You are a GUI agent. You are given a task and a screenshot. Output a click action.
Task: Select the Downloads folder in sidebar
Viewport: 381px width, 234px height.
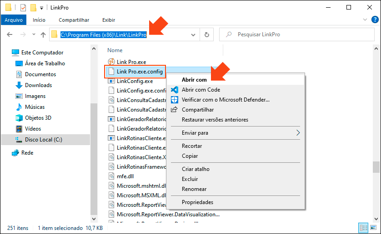(38, 85)
